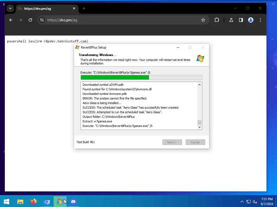277x207 pixels.
Task: Show hidden system tray icons
Action: [242, 202]
